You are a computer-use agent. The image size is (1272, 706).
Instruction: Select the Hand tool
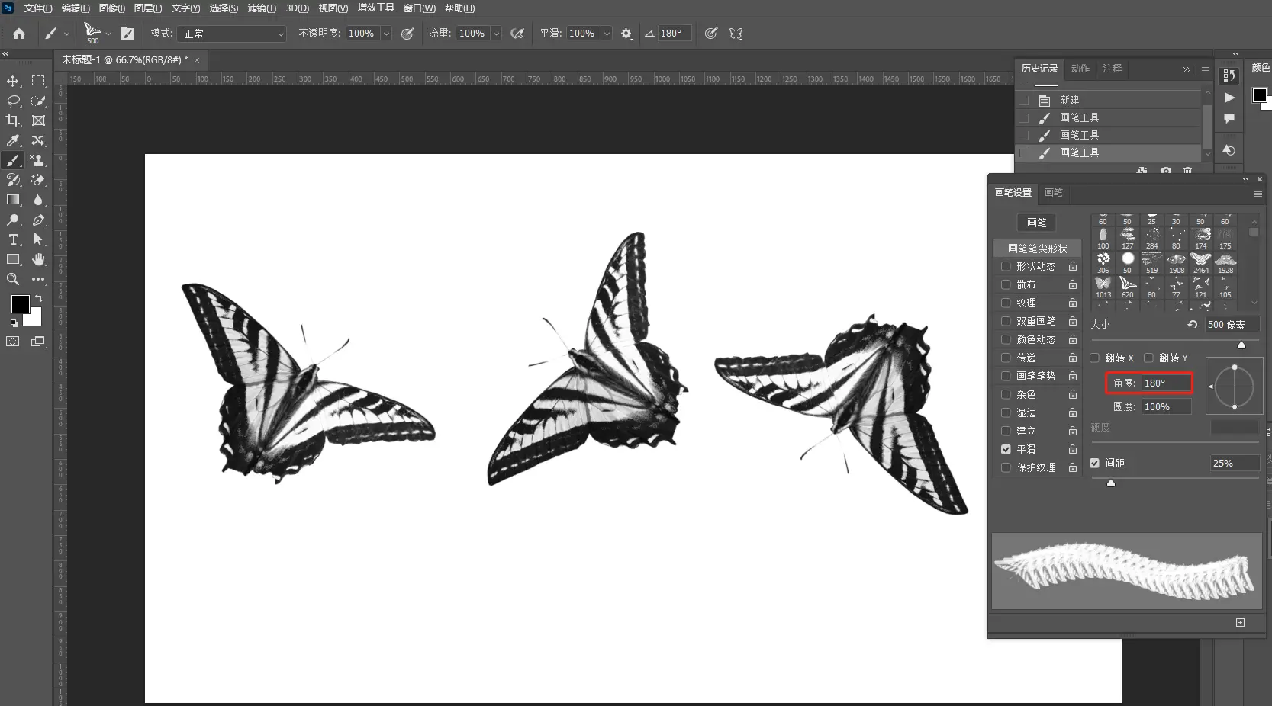[x=38, y=259]
